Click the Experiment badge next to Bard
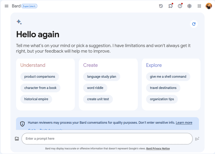215x154 pixels. tap(29, 6)
